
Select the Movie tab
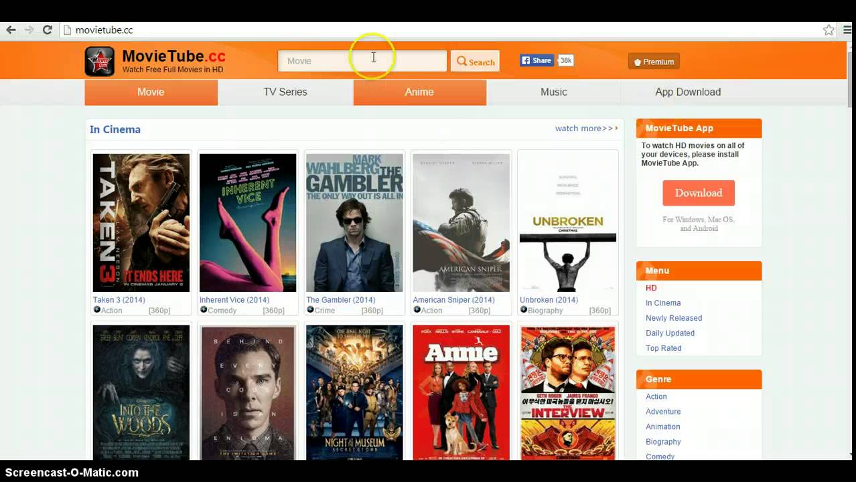click(x=151, y=92)
